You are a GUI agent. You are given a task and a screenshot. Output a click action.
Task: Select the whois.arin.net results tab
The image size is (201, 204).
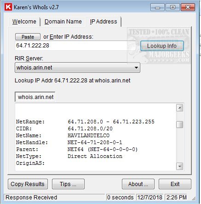pos(35,97)
